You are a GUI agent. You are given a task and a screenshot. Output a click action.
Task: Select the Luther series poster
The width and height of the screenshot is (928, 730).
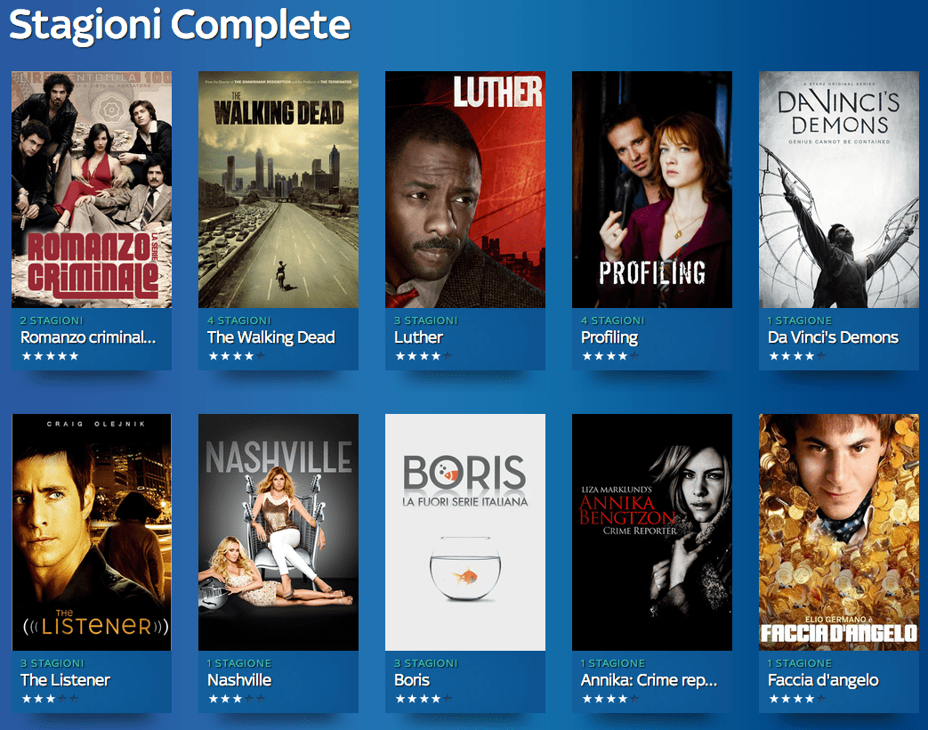pos(465,190)
